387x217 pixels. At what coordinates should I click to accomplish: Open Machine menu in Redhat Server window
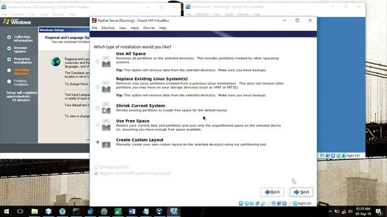108,28
